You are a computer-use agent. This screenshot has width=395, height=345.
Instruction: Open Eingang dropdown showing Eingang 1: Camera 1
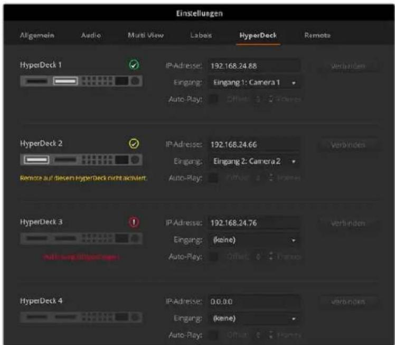click(254, 82)
